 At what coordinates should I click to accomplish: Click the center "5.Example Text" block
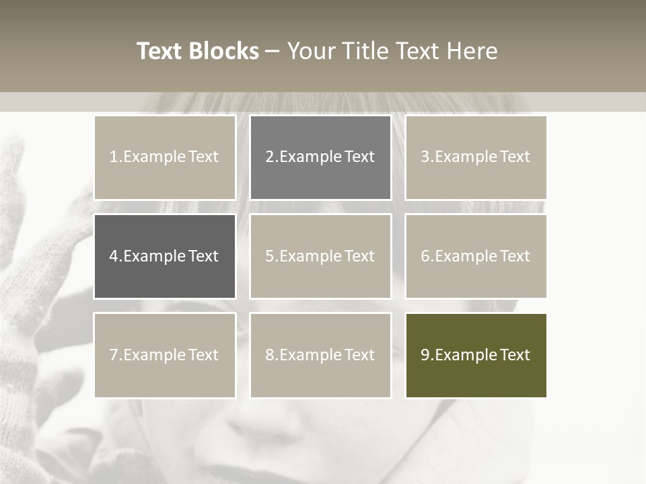320,256
